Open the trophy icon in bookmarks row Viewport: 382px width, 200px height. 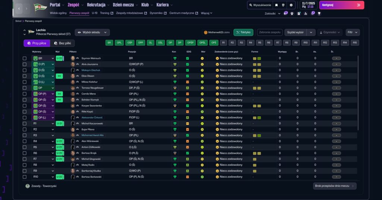click(x=319, y=13)
